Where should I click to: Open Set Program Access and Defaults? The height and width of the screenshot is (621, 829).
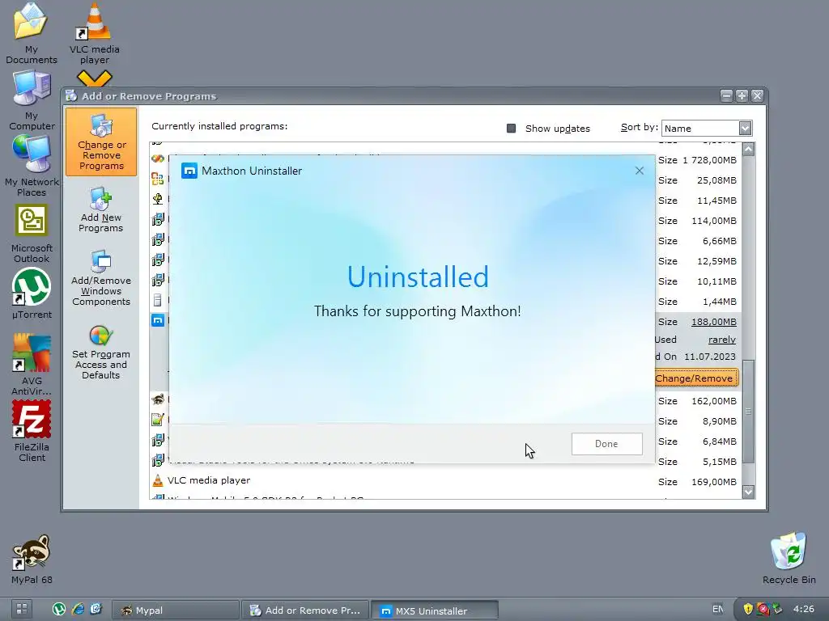pyautogui.click(x=101, y=353)
